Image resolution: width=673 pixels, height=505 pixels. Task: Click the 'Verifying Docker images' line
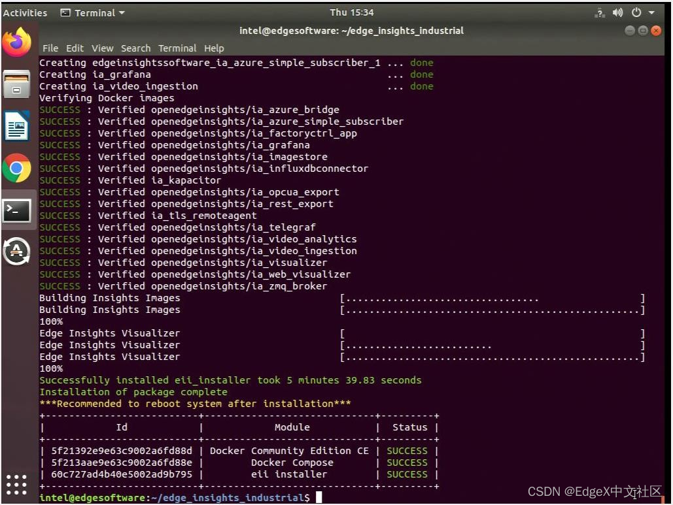point(107,98)
